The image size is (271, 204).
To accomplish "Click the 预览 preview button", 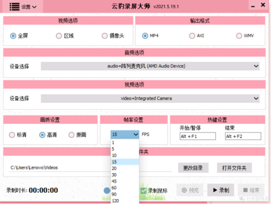I will pyautogui.click(x=190, y=190).
